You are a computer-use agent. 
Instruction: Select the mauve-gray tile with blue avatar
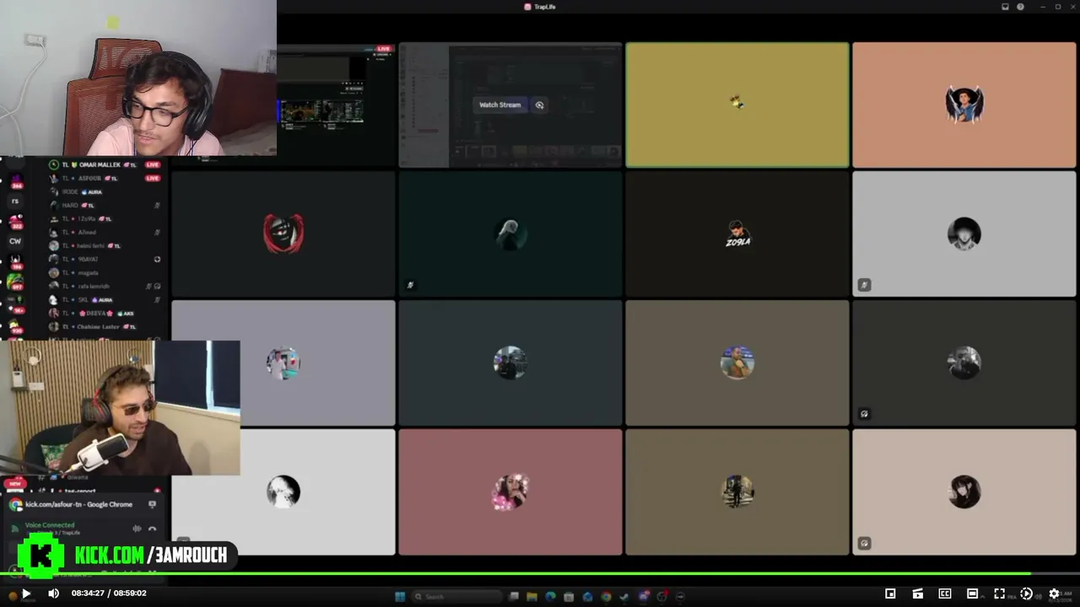click(283, 363)
